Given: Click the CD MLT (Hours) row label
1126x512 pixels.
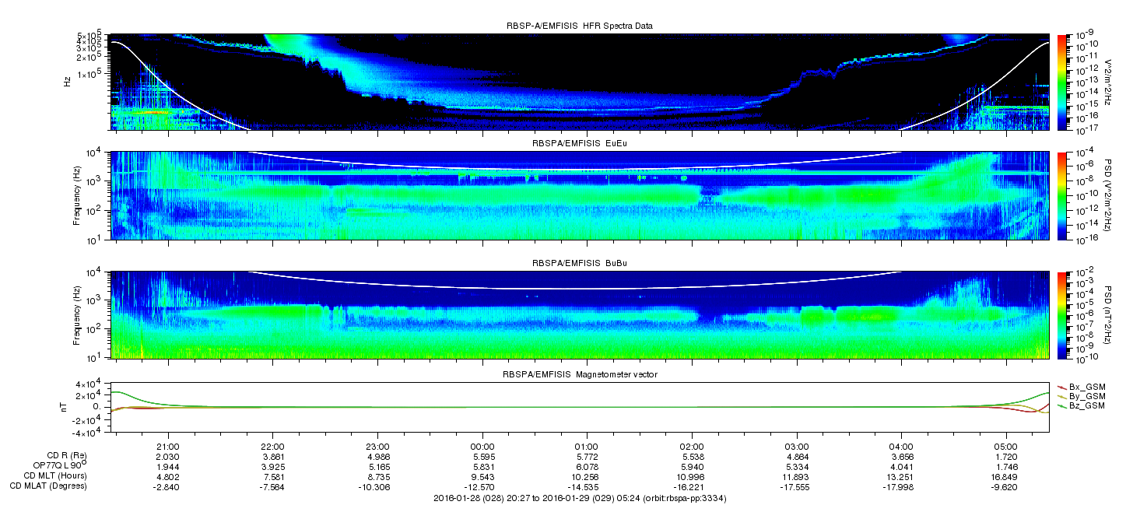Looking at the screenshot, I should [55, 475].
